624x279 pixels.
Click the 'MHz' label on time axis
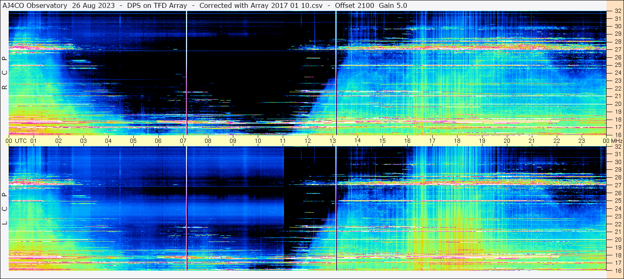[617, 141]
